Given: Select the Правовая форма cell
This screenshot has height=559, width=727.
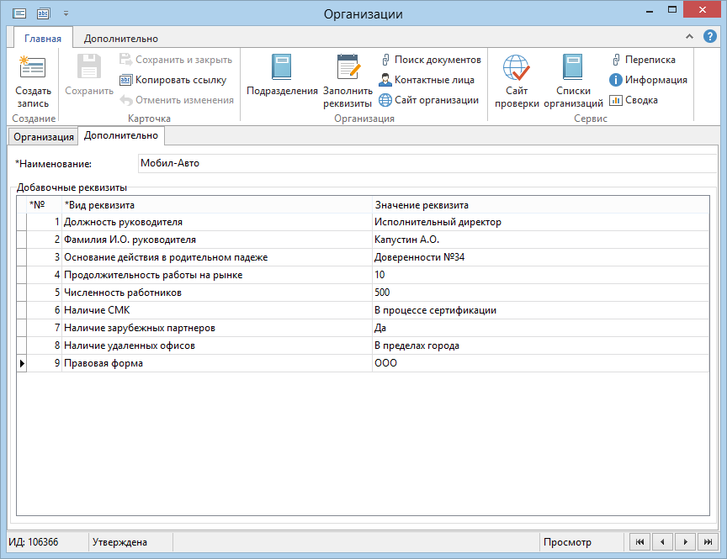Looking at the screenshot, I should (x=217, y=363).
